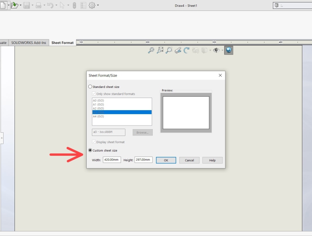This screenshot has height=236, width=312.
Task: Click the Width input field
Action: tap(112, 160)
